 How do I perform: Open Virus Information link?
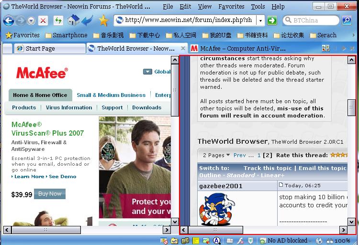point(69,107)
